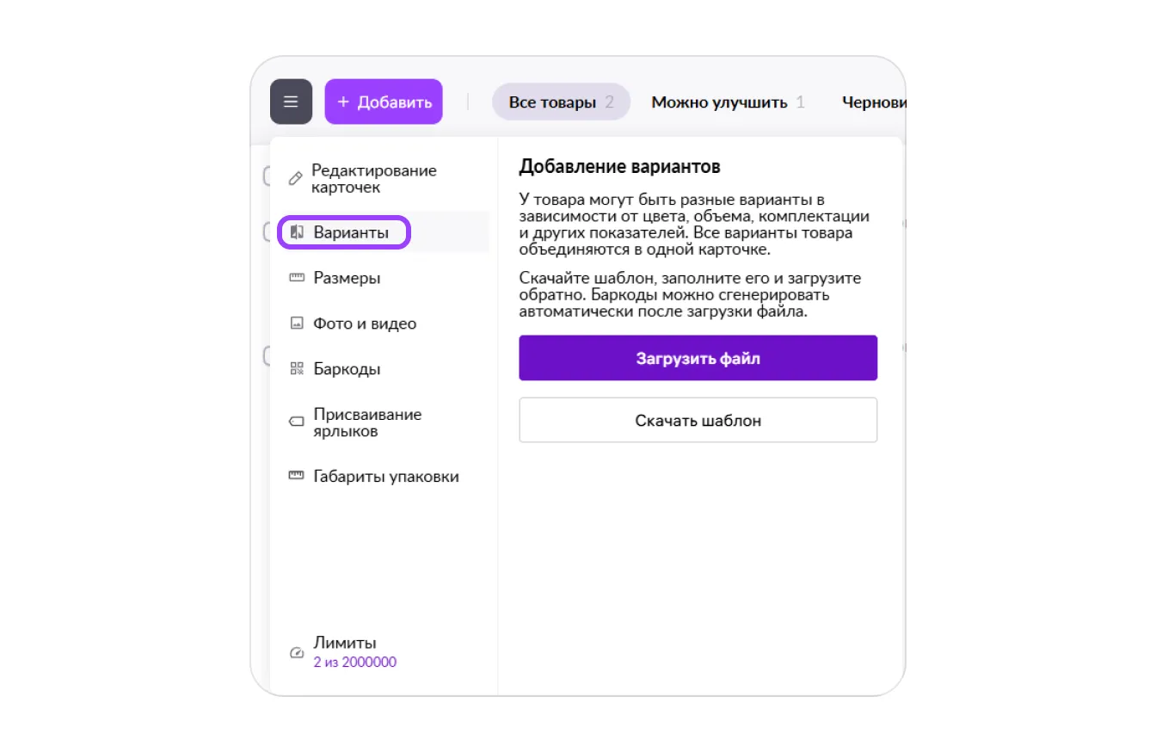Switch to the Все товары tab
1156x752 pixels.
(x=561, y=102)
